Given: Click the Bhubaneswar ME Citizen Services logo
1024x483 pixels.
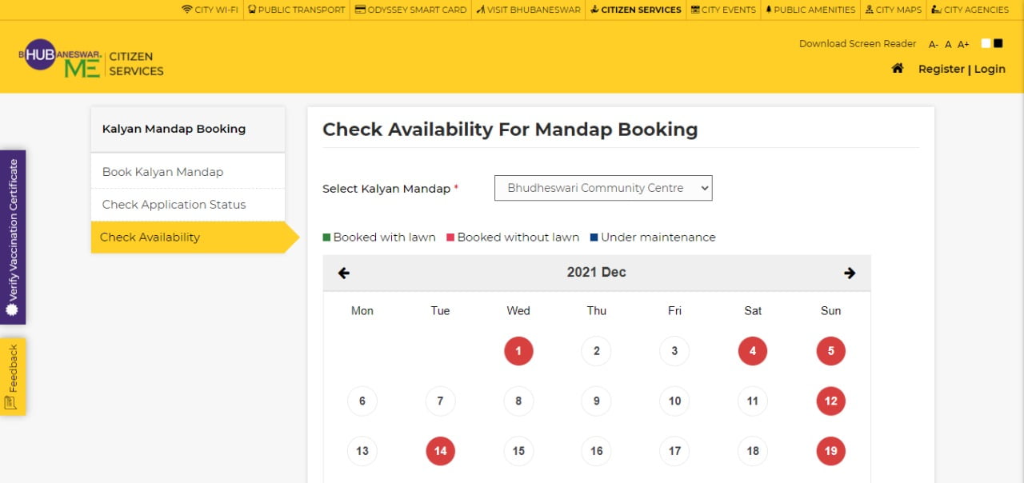Looking at the screenshot, I should [x=91, y=60].
